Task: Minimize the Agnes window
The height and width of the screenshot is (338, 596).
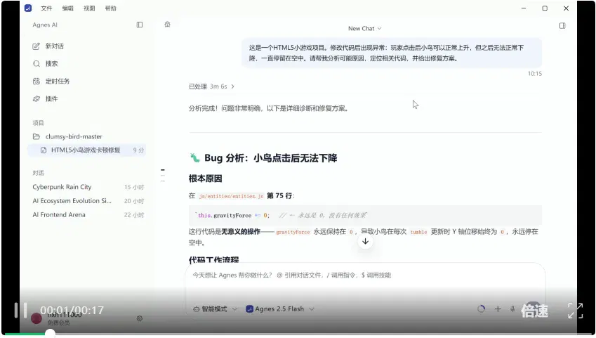Action: pos(524,8)
